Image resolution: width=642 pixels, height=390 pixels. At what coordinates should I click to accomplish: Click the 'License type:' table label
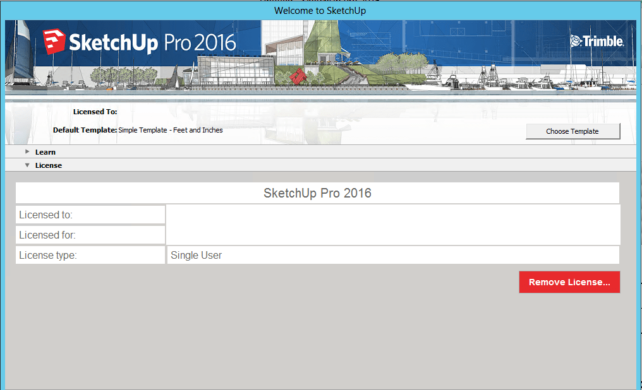(47, 255)
